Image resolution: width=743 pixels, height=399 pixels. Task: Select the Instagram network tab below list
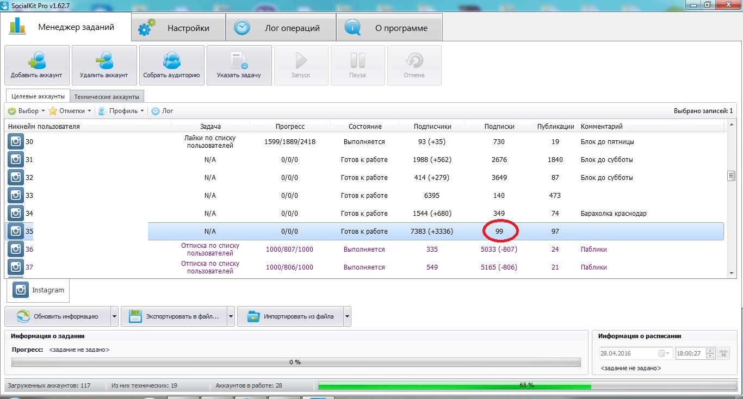tap(38, 290)
